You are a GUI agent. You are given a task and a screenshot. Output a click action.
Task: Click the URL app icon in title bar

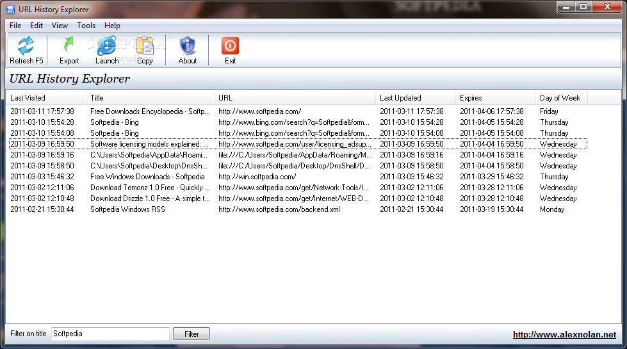[10, 9]
